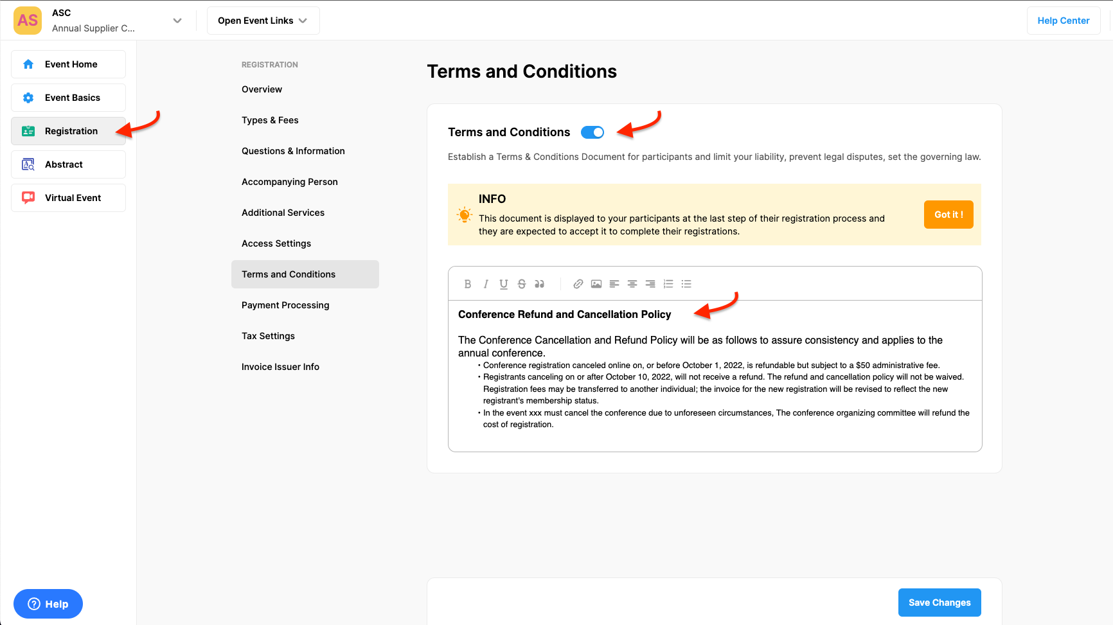
Task: Apply italic formatting in the editor toolbar
Action: pyautogui.click(x=486, y=284)
